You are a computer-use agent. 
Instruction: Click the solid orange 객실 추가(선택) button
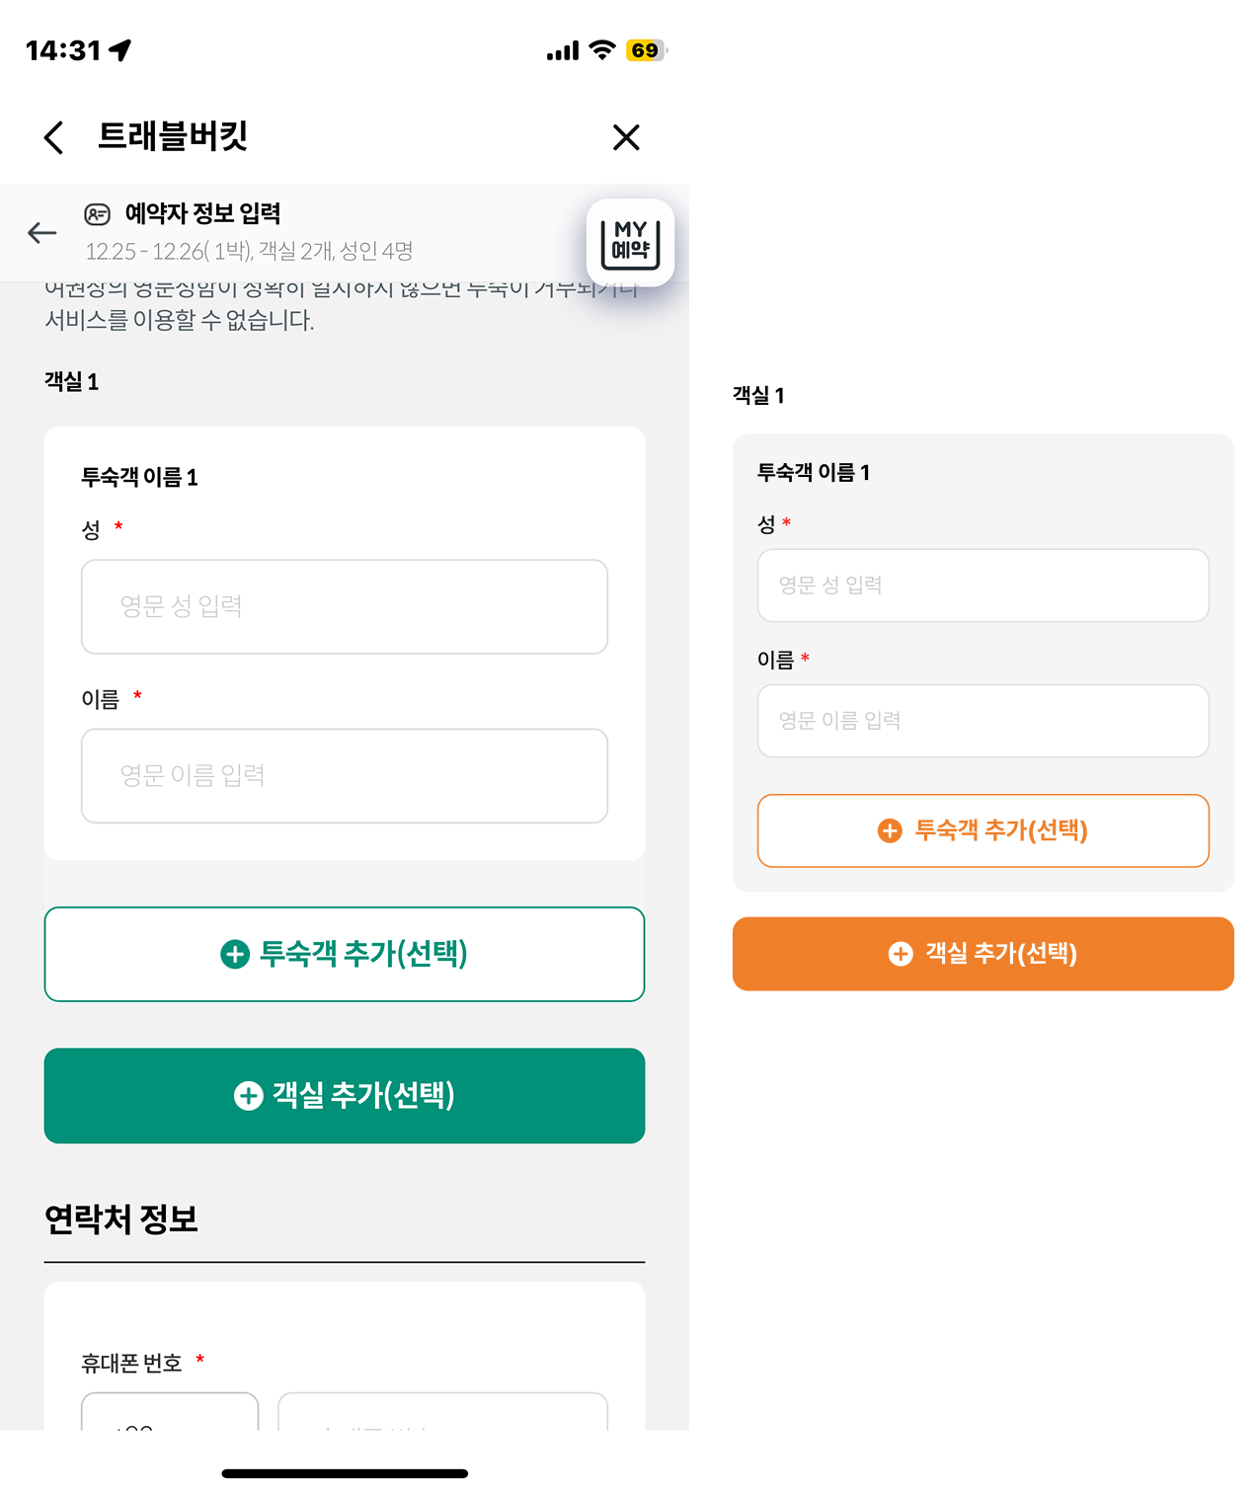point(983,954)
